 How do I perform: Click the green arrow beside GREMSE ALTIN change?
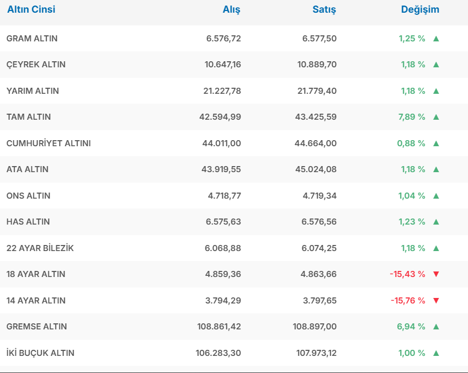(x=436, y=327)
